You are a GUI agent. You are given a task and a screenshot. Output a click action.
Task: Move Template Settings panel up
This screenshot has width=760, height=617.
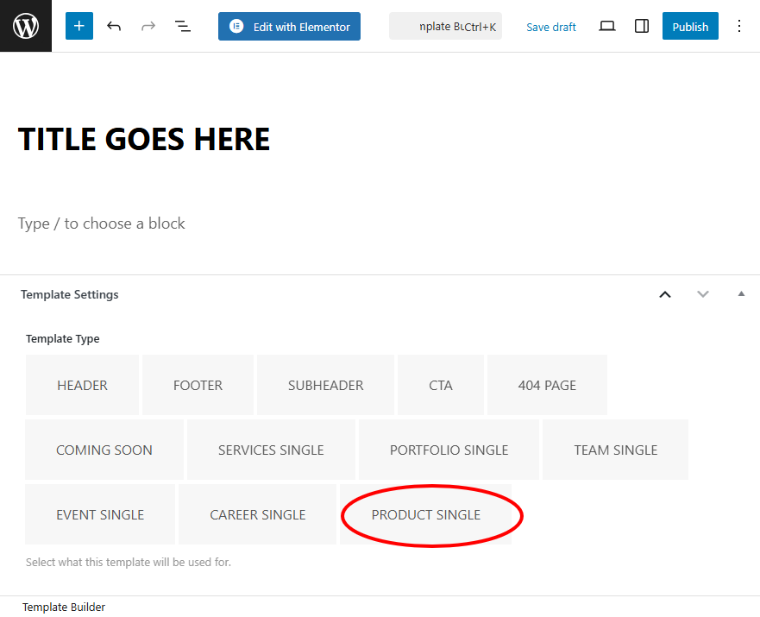tap(665, 294)
